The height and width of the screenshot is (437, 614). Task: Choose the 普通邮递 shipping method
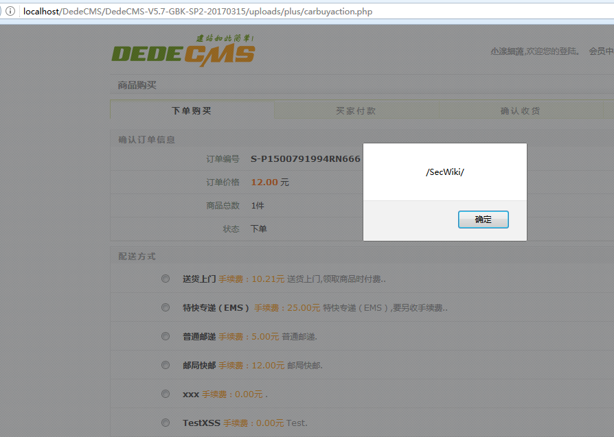(165, 336)
